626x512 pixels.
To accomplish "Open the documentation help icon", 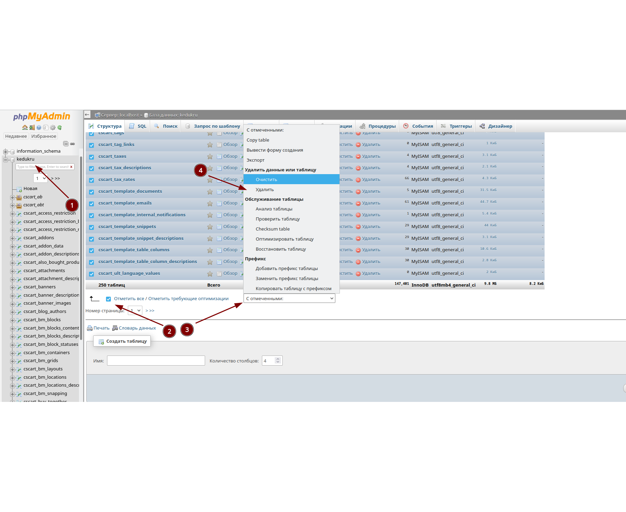I will pos(39,127).
